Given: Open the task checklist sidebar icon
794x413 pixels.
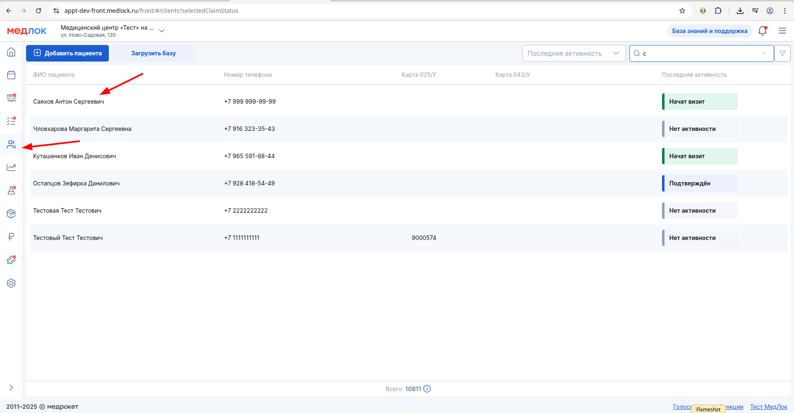Looking at the screenshot, I should [11, 121].
